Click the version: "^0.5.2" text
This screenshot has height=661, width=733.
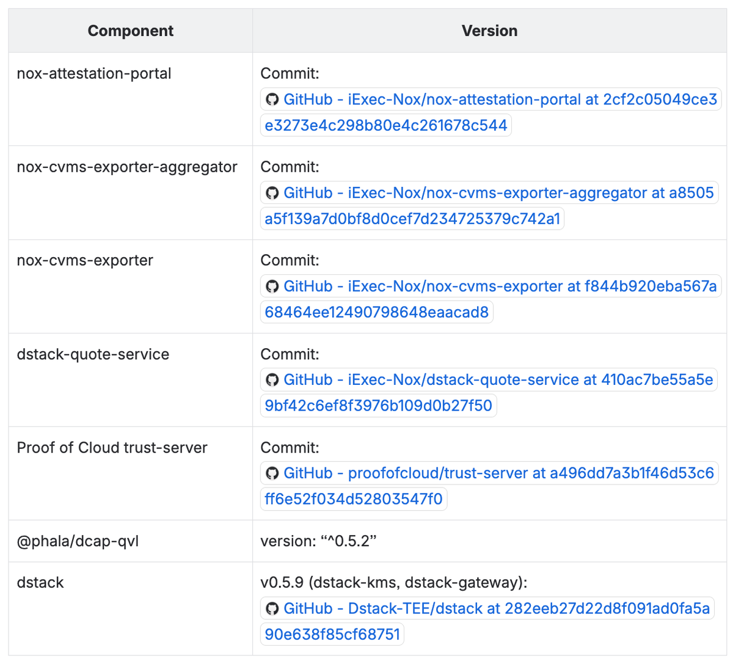(x=318, y=541)
